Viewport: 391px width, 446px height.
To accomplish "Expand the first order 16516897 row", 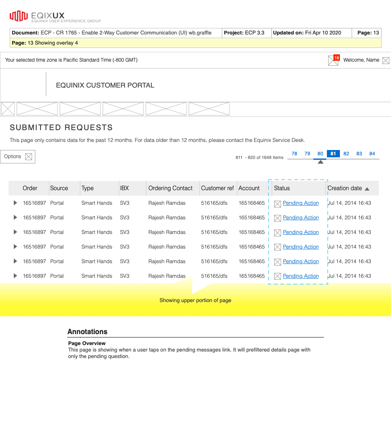I will click(15, 203).
